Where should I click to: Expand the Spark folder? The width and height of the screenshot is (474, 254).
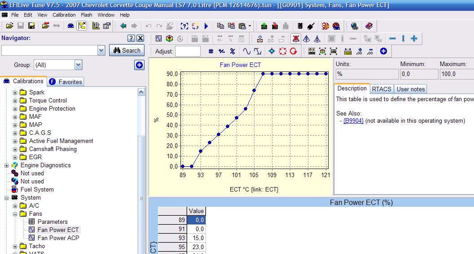click(x=15, y=93)
